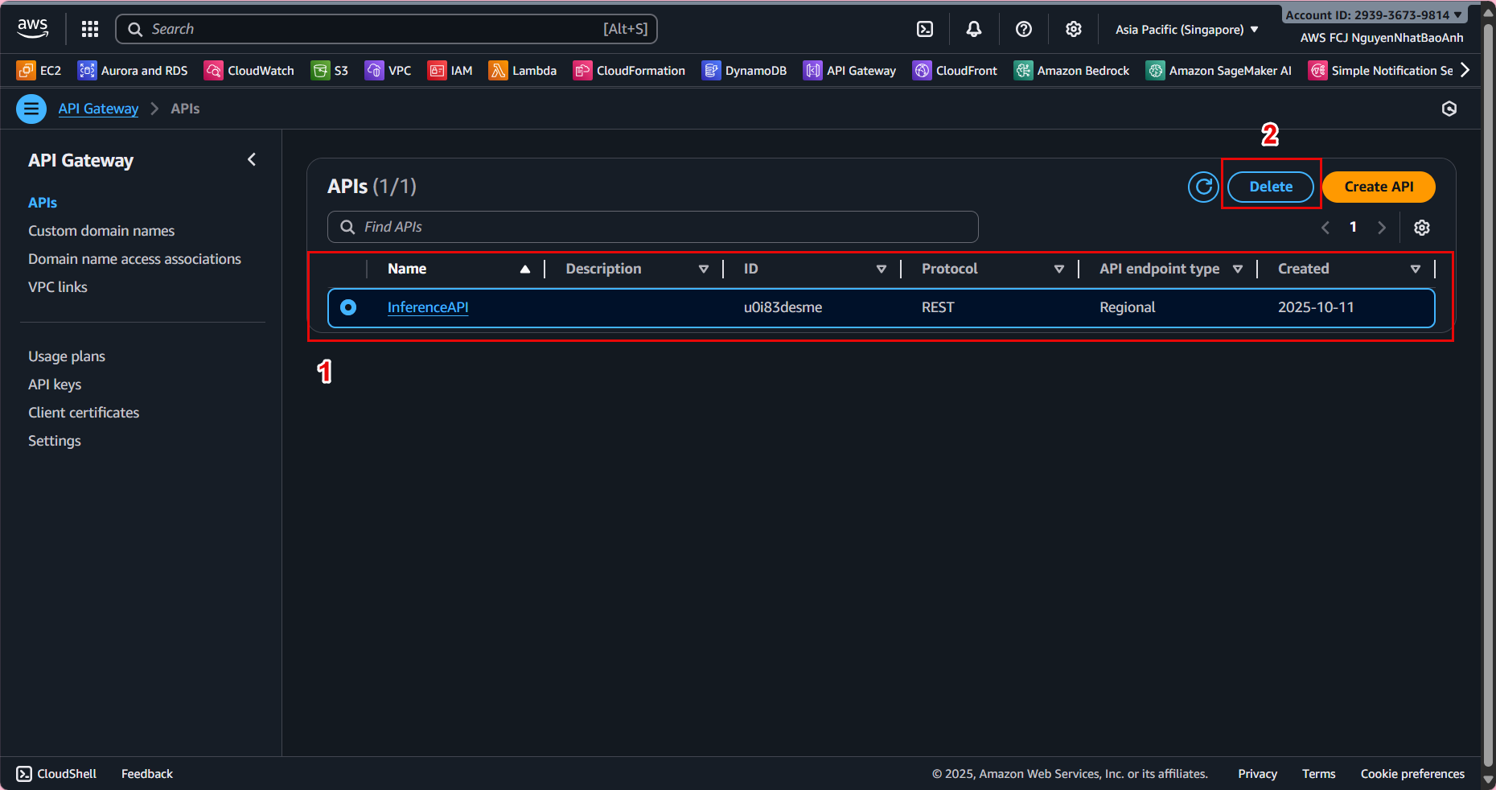Click the API ID u0i83desme
This screenshot has height=790, width=1496.
(x=783, y=307)
